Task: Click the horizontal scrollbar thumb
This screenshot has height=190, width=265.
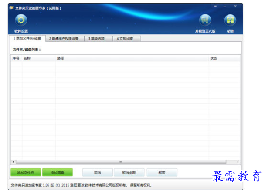Action: pyautogui.click(x=121, y=162)
